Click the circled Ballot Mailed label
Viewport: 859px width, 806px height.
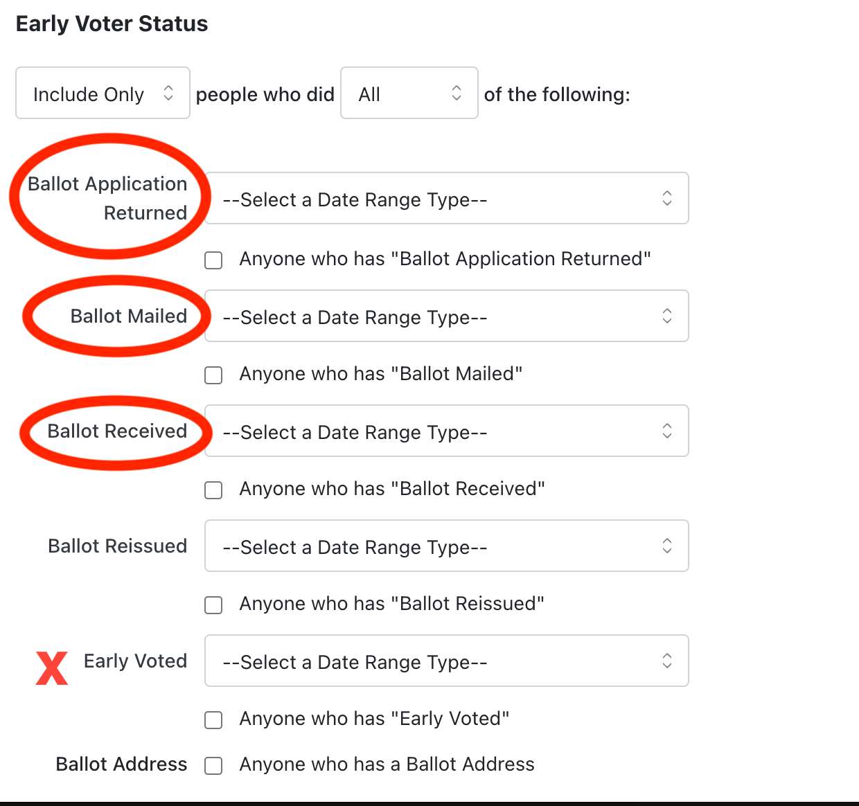pyautogui.click(x=129, y=316)
